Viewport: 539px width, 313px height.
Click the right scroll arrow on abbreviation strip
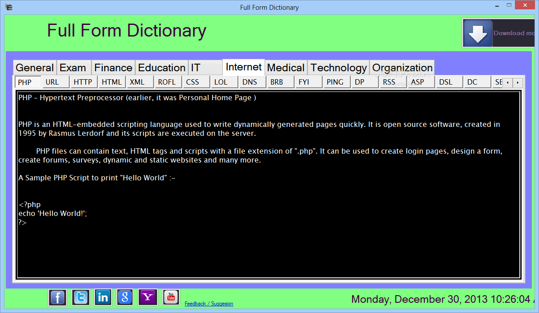point(517,82)
